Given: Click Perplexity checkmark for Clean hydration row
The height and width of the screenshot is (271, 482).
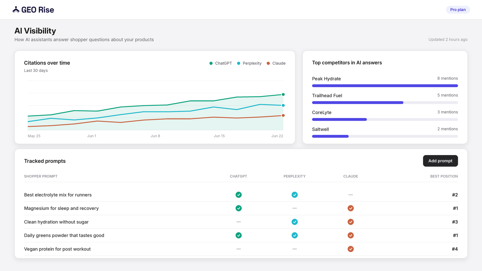Looking at the screenshot, I should point(295,222).
